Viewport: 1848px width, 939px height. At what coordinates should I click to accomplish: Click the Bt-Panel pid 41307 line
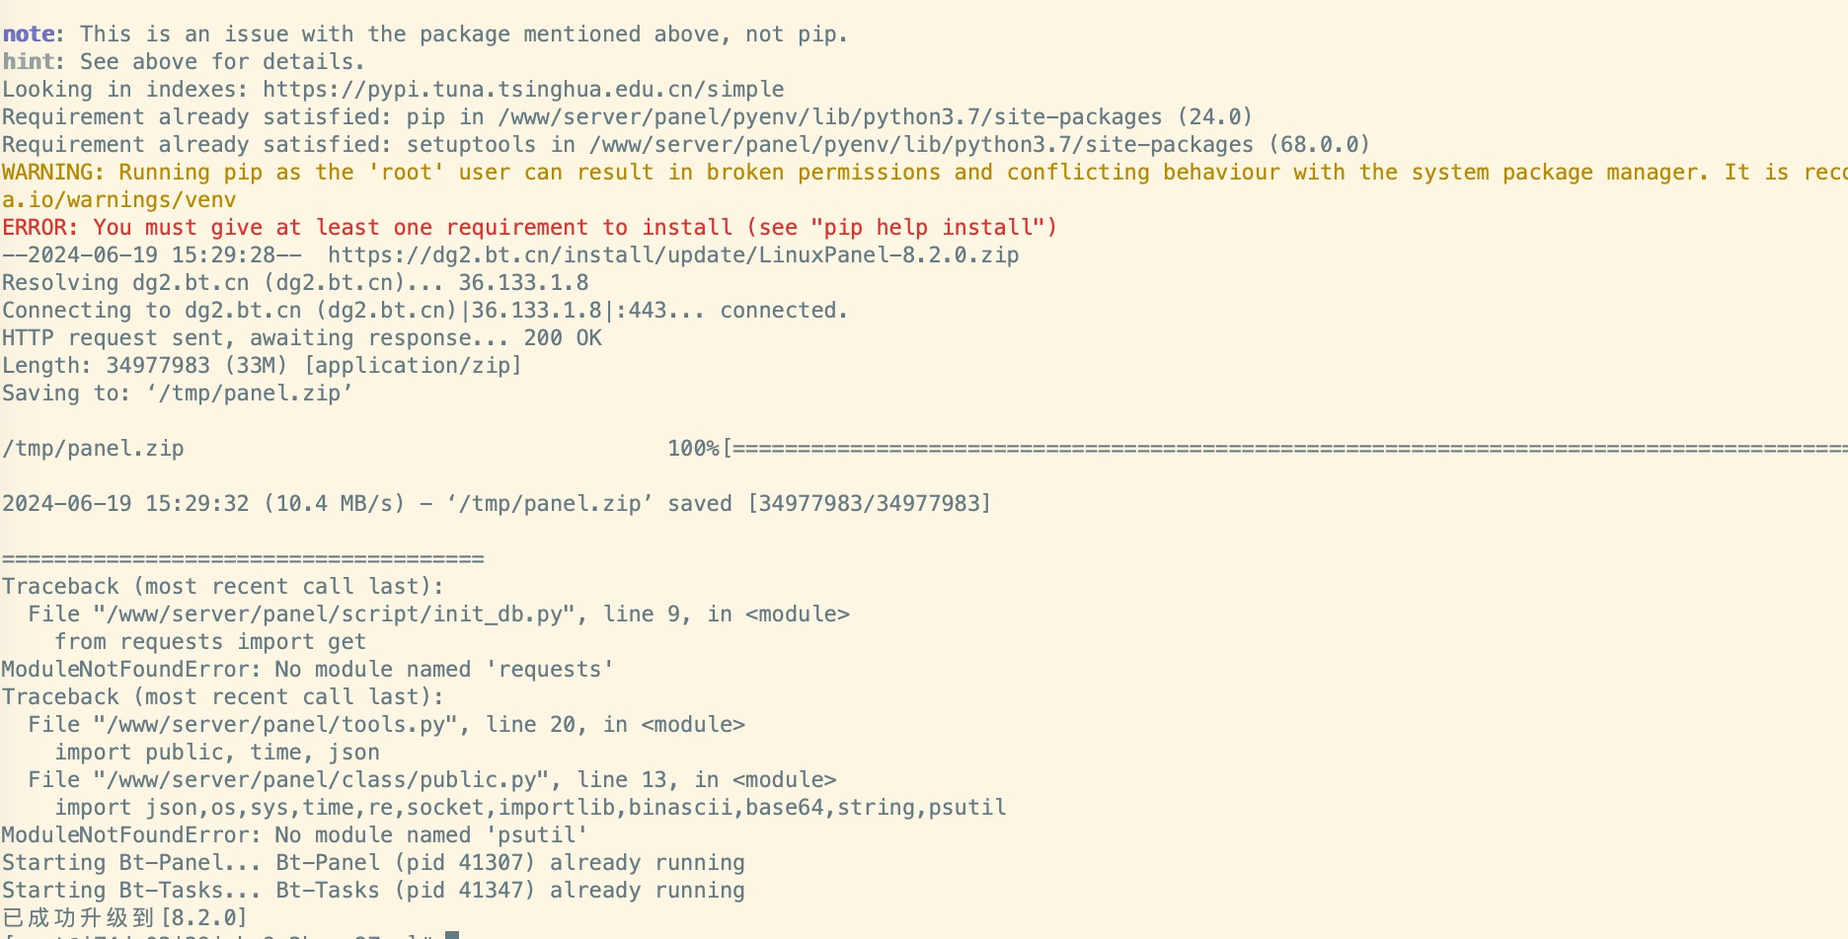tap(373, 863)
